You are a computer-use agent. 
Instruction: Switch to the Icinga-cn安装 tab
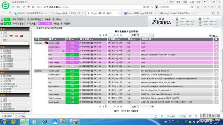67,13
